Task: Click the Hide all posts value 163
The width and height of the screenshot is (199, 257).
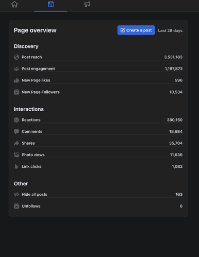Action: click(x=179, y=194)
